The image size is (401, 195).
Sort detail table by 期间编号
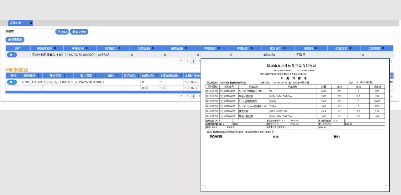(x=31, y=76)
